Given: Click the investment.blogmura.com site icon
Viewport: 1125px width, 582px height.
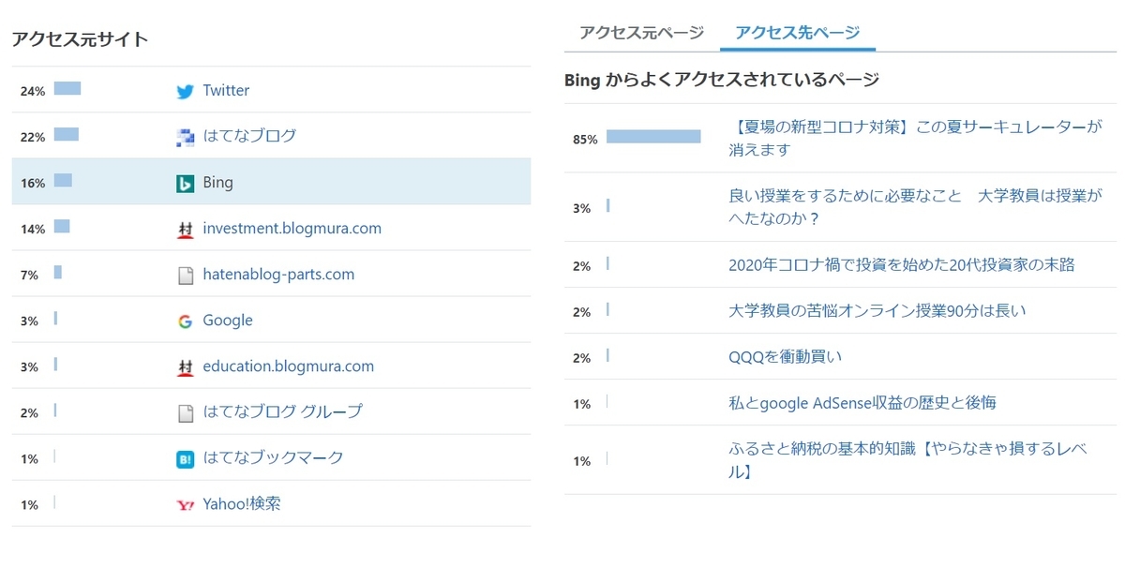Looking at the screenshot, I should [x=185, y=229].
